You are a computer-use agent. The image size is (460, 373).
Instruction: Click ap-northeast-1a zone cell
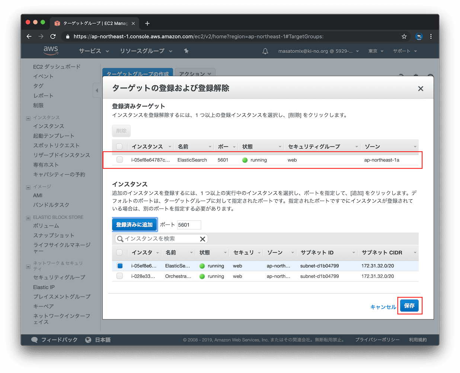point(382,160)
